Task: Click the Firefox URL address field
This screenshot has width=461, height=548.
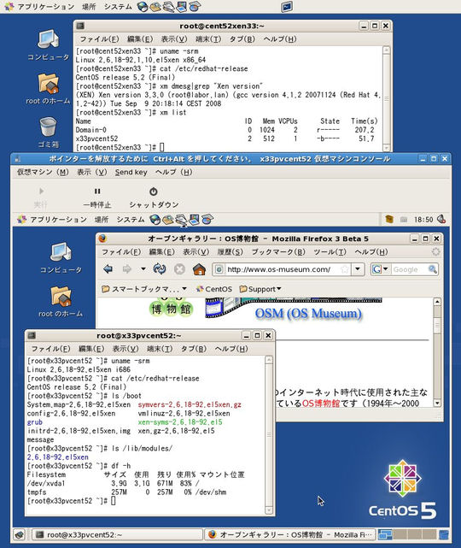Action: point(283,269)
